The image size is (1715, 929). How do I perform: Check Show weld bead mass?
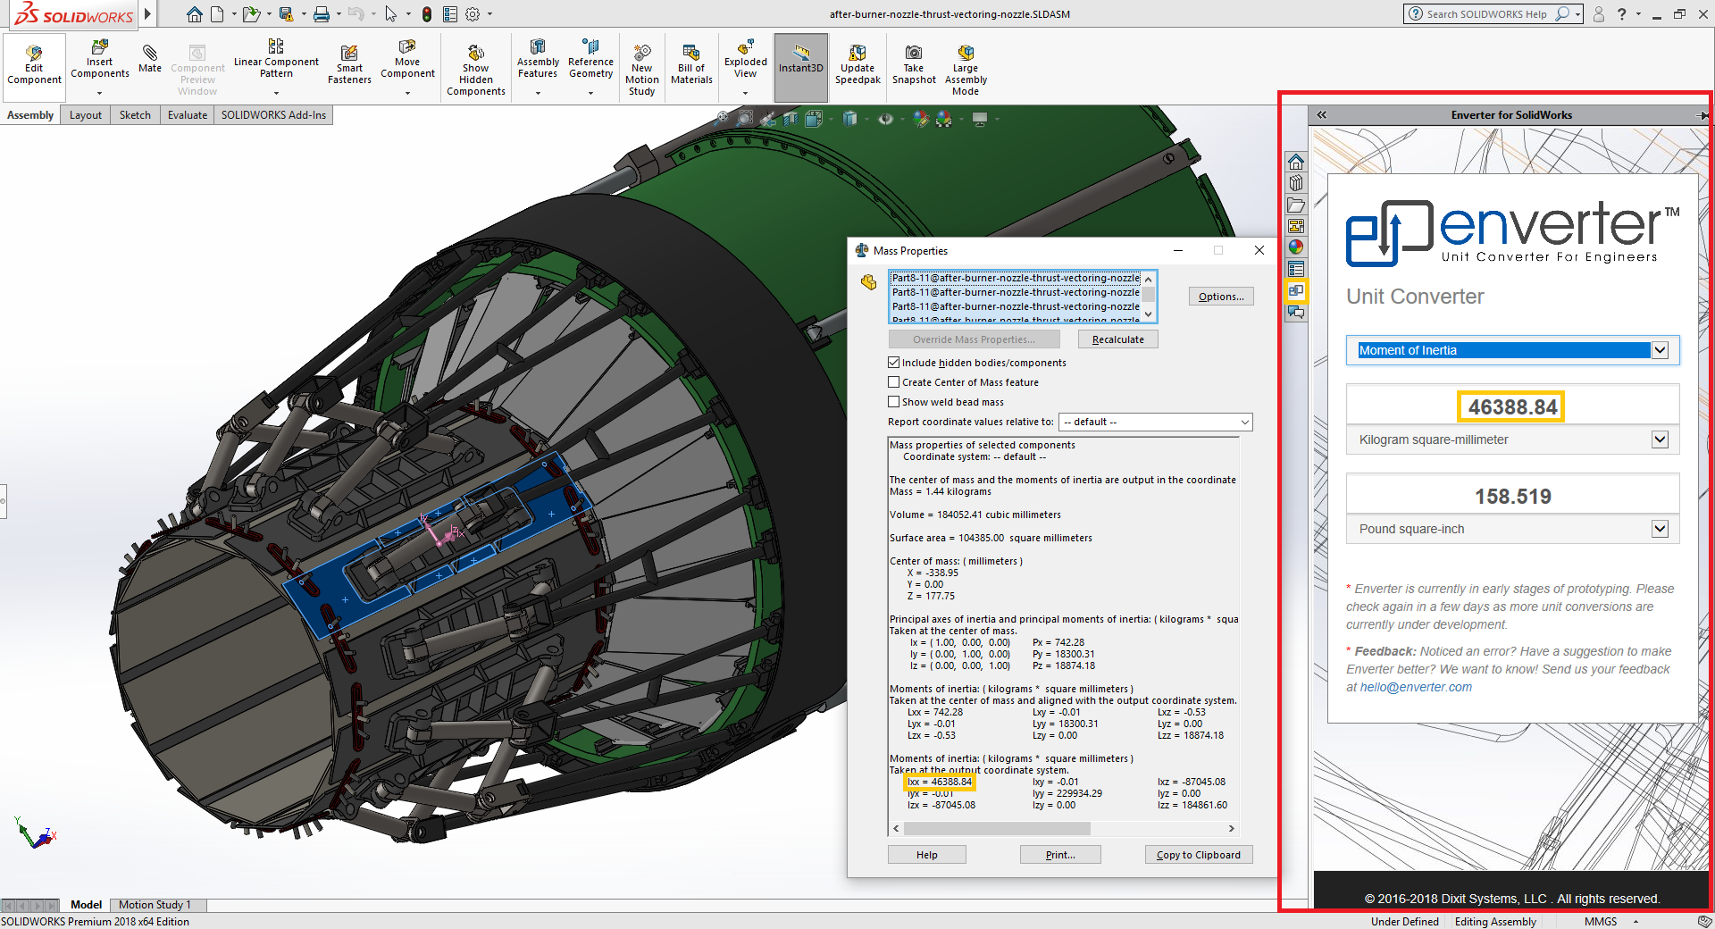(x=893, y=401)
